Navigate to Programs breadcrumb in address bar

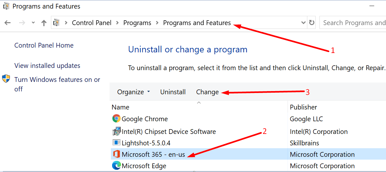pos(137,23)
